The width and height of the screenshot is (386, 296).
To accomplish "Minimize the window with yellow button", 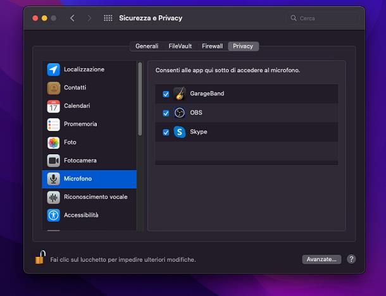I will click(44, 18).
